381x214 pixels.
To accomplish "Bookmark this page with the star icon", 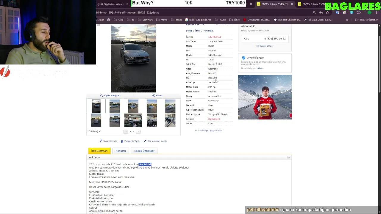I will click(327, 12).
